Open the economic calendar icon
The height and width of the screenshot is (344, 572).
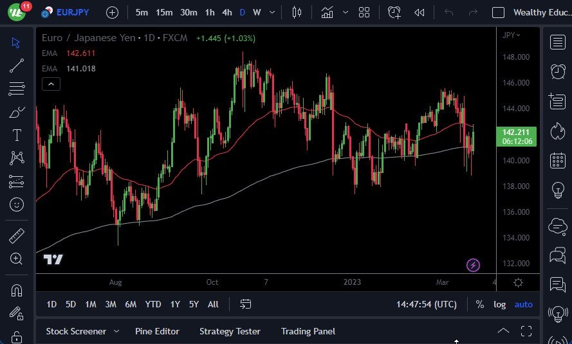pyautogui.click(x=557, y=161)
